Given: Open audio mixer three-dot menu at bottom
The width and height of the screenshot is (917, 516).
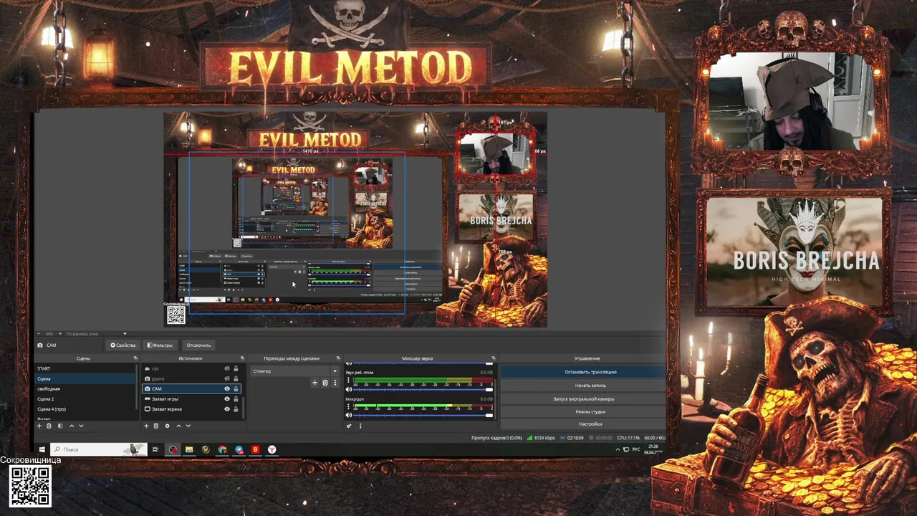Looking at the screenshot, I should (x=360, y=426).
